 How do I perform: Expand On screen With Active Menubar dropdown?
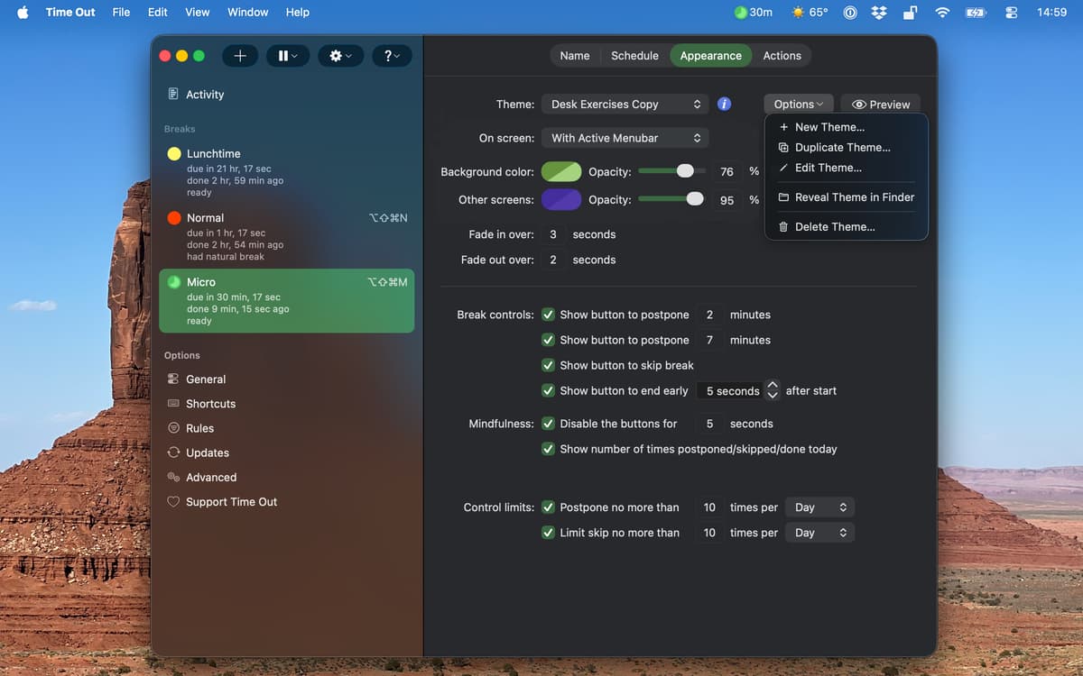point(625,138)
